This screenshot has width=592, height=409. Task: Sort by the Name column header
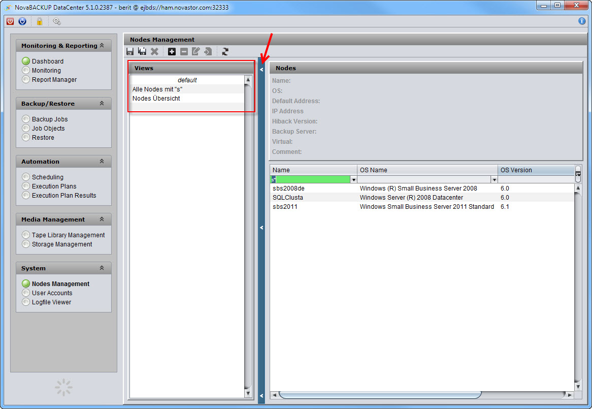click(x=313, y=170)
